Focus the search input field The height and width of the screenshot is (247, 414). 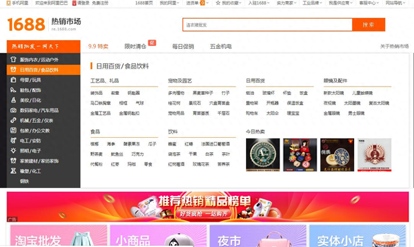[267, 25]
